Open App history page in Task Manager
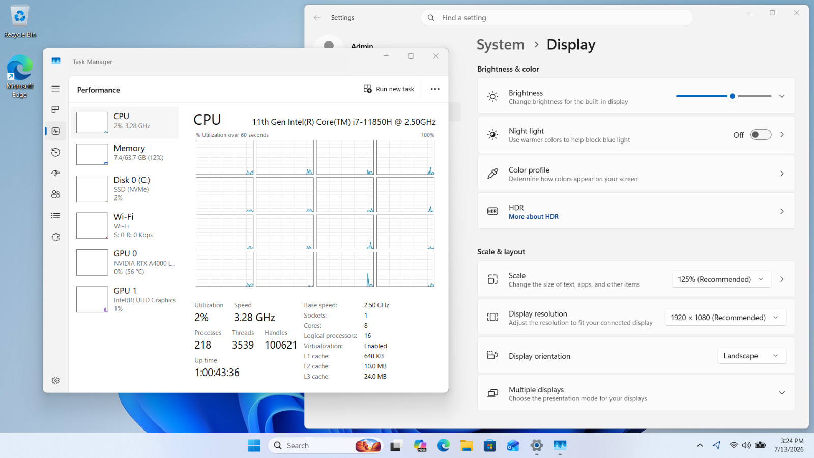Image resolution: width=814 pixels, height=458 pixels. pos(55,152)
